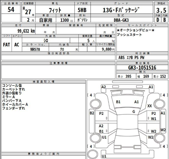Select the B1 mark on the hood
169x159 pixels.
[x=118, y=102]
